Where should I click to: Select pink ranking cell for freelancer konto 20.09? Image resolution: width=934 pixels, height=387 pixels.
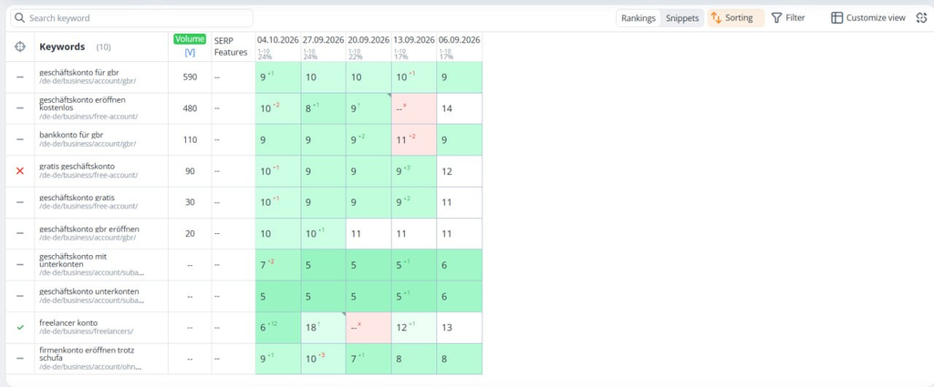point(368,328)
